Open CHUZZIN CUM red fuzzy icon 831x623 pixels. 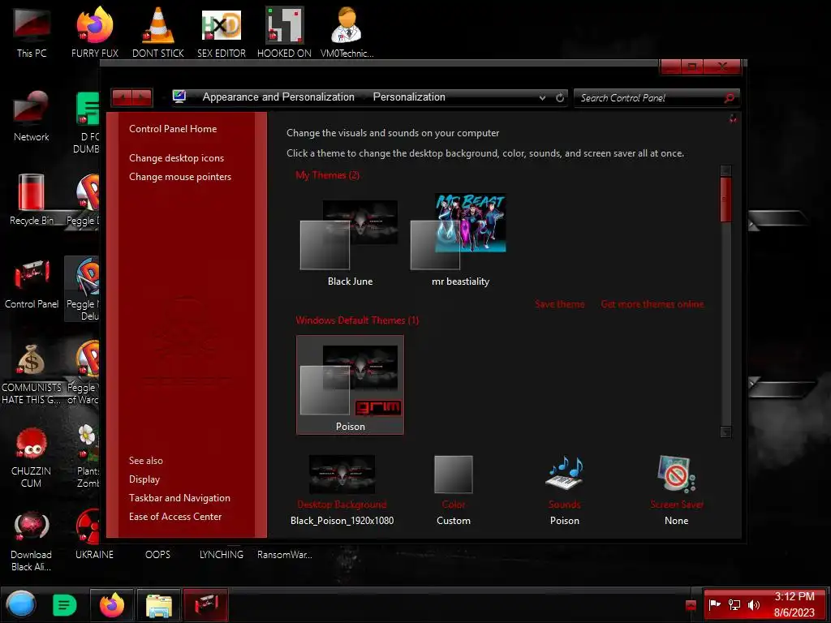(32, 457)
